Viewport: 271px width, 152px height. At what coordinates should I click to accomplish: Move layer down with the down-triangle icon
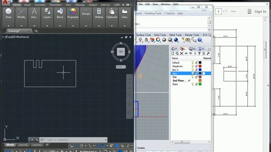pos(191,54)
